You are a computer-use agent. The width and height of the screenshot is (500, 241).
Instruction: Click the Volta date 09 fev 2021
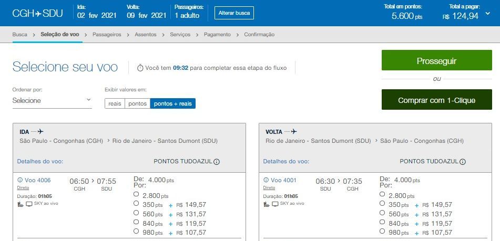pyautogui.click(x=147, y=16)
